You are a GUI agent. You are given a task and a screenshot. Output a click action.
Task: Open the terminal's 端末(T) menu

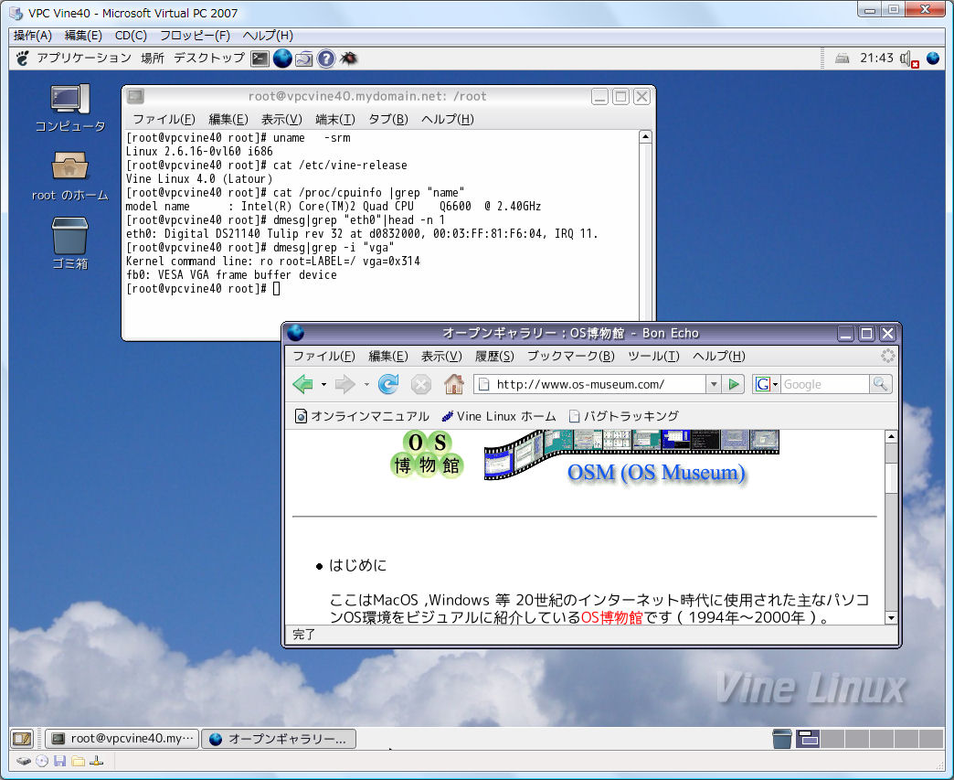334,120
